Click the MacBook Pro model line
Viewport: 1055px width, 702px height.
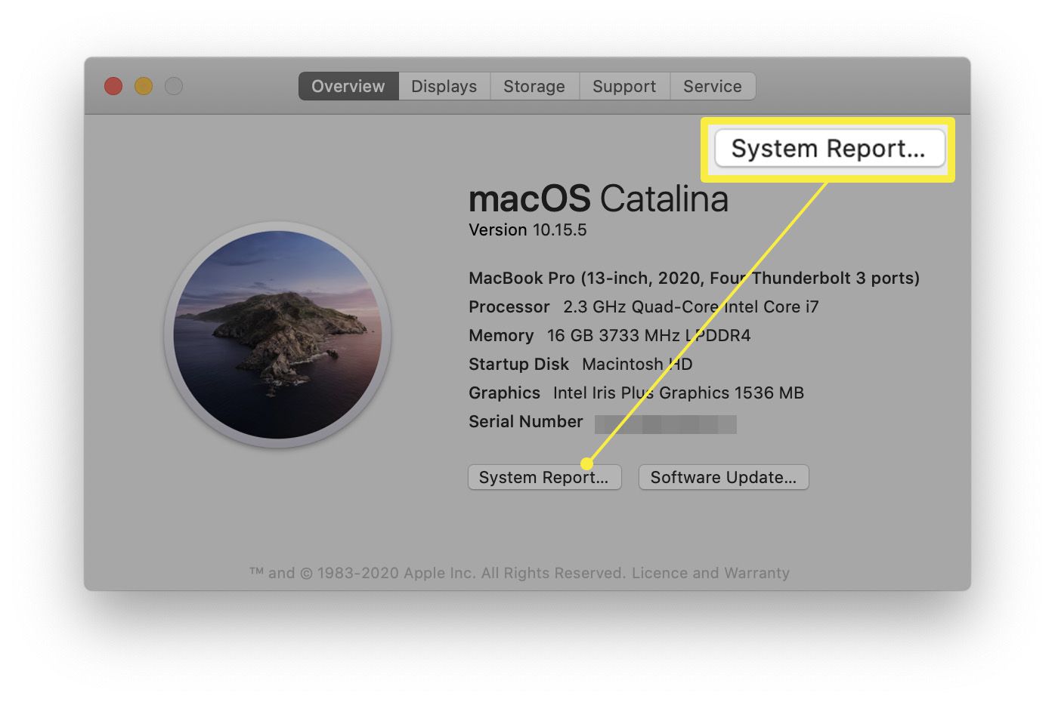click(694, 278)
